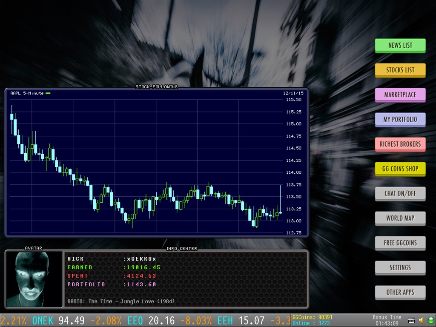Open the keyboard synth icon in status bar
This screenshot has height=327, width=436.
click(x=411, y=320)
